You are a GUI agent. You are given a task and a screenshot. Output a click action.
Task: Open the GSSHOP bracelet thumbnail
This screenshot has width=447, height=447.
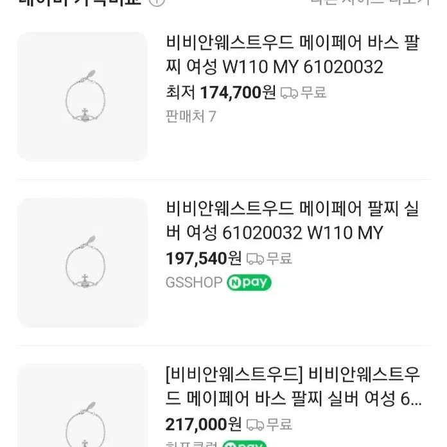(83, 263)
